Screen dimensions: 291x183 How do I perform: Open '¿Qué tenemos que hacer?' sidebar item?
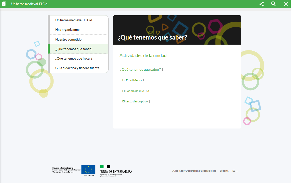click(79, 58)
